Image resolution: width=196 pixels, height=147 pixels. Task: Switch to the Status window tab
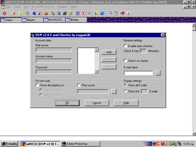coord(11,20)
